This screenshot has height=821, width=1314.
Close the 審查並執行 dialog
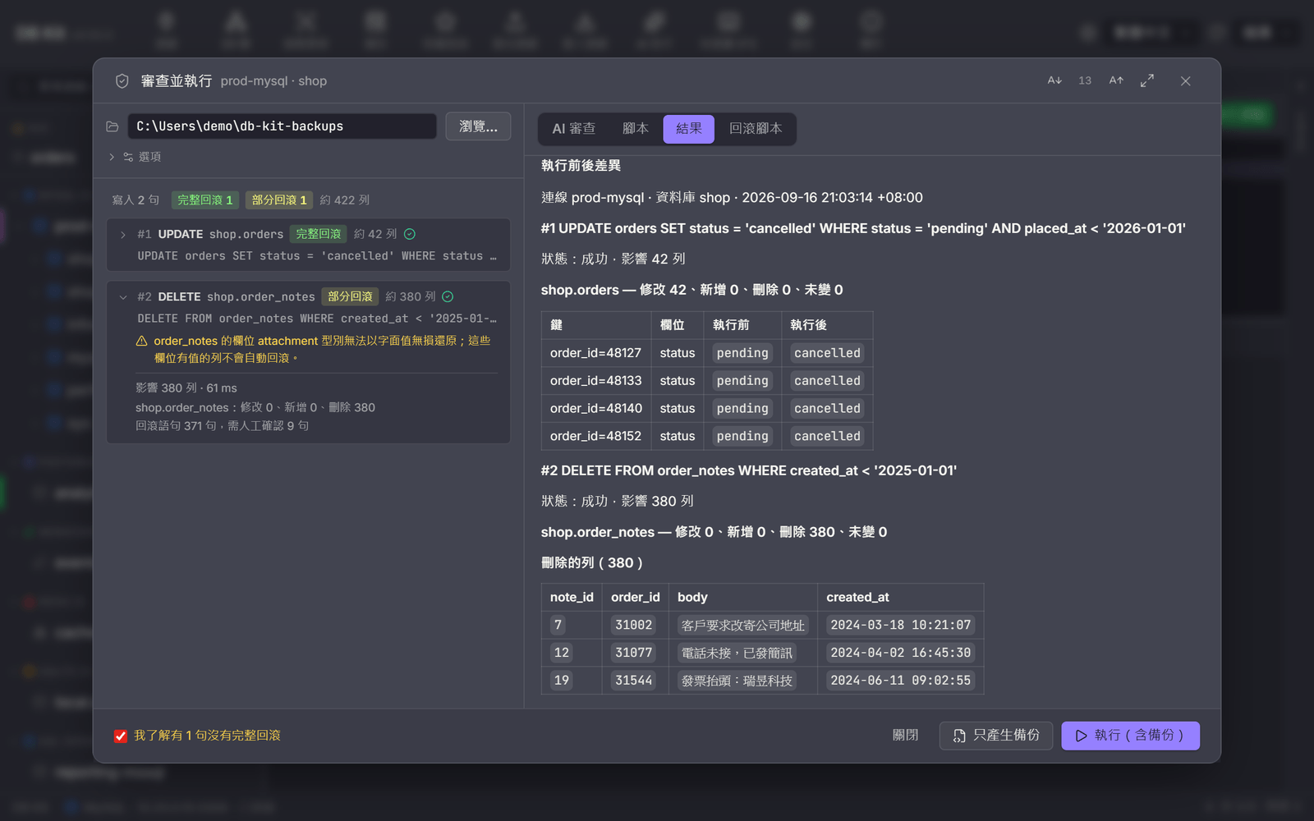[x=1185, y=80]
